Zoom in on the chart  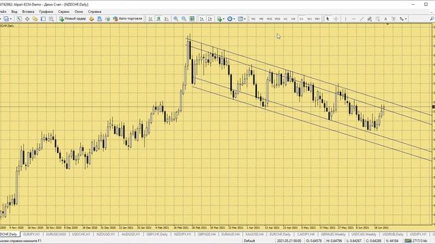click(175, 19)
